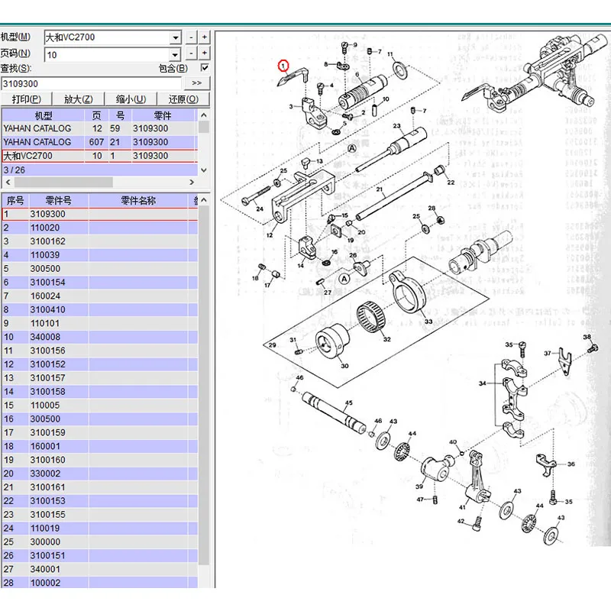Click the 还原(O) restore button

tap(183, 99)
